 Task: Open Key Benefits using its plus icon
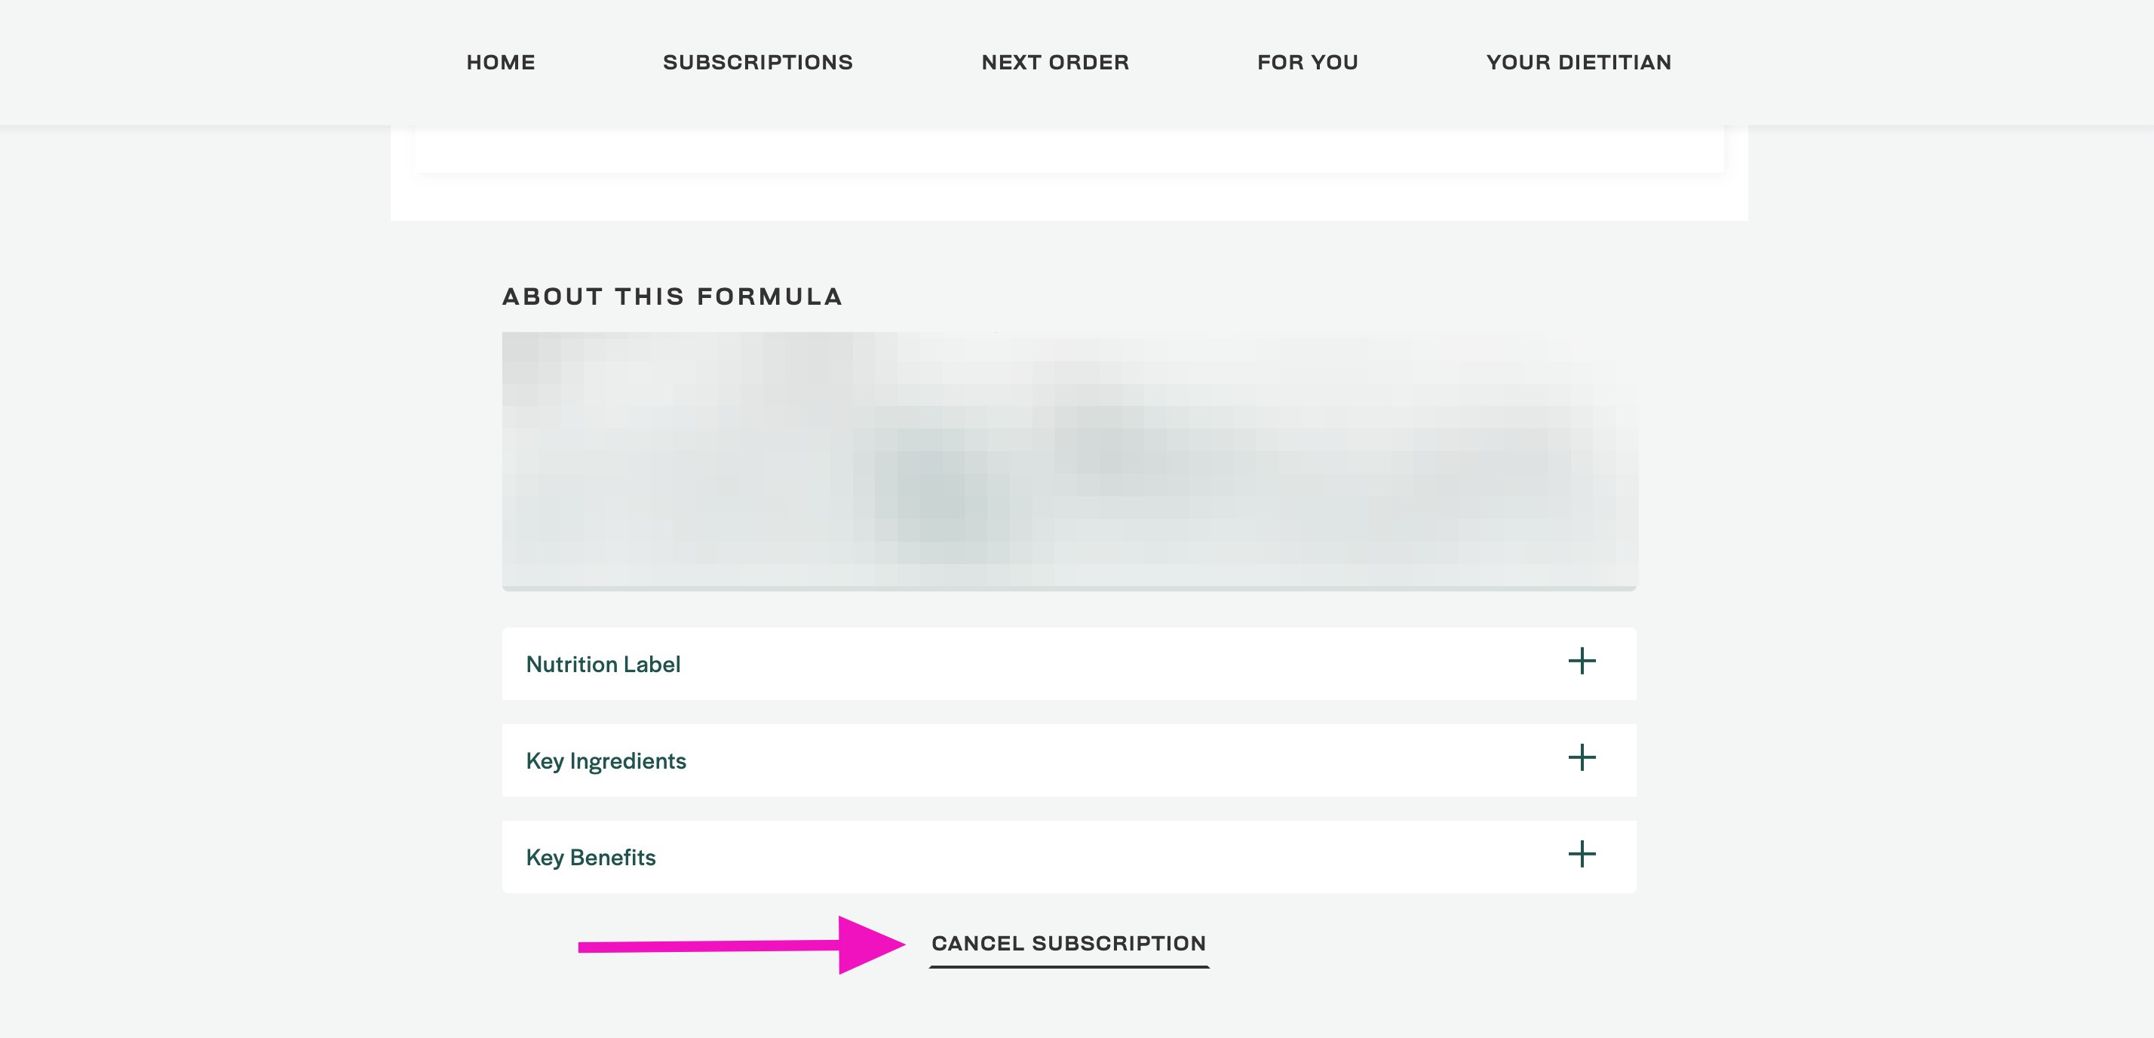coord(1582,854)
